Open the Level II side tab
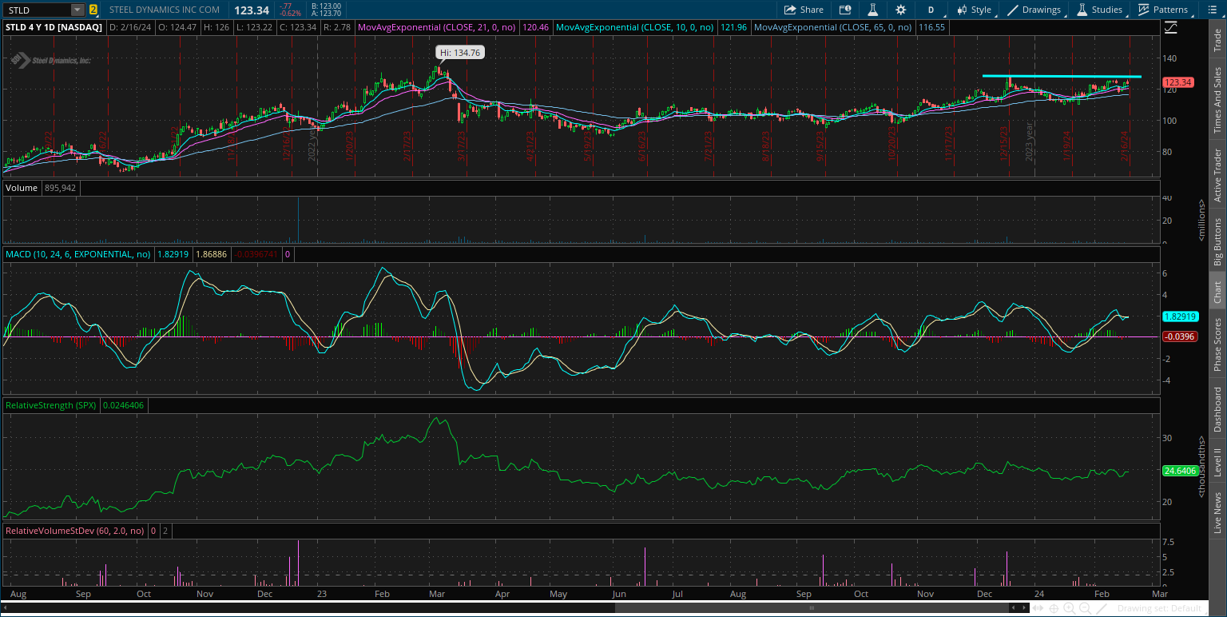The image size is (1227, 617). coord(1217,462)
